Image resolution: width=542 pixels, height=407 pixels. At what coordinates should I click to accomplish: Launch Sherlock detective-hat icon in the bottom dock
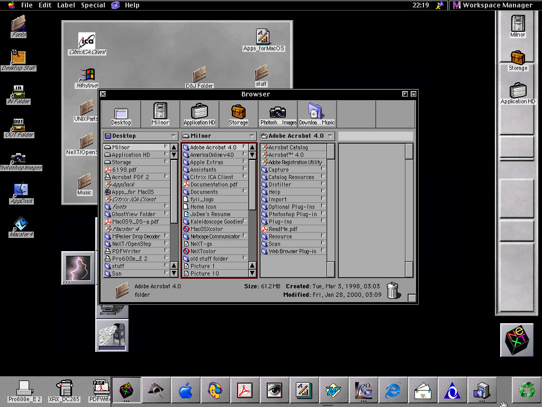156,391
